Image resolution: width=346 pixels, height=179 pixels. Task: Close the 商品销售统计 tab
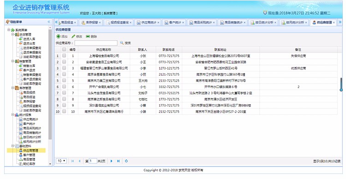coord(245,23)
